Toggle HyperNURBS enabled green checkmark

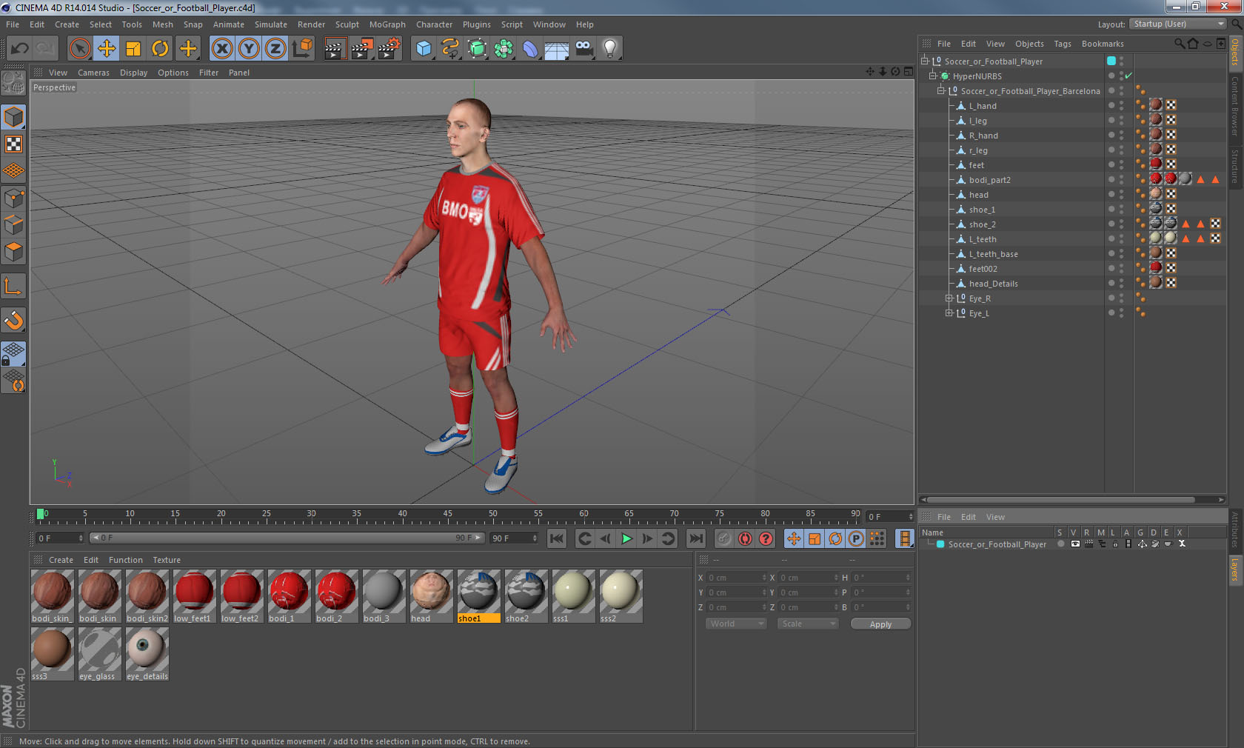[1128, 76]
